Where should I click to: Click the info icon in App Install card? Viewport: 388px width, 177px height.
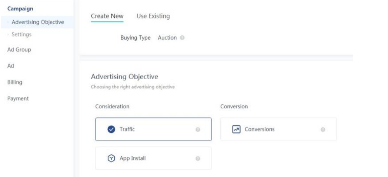[198, 159]
